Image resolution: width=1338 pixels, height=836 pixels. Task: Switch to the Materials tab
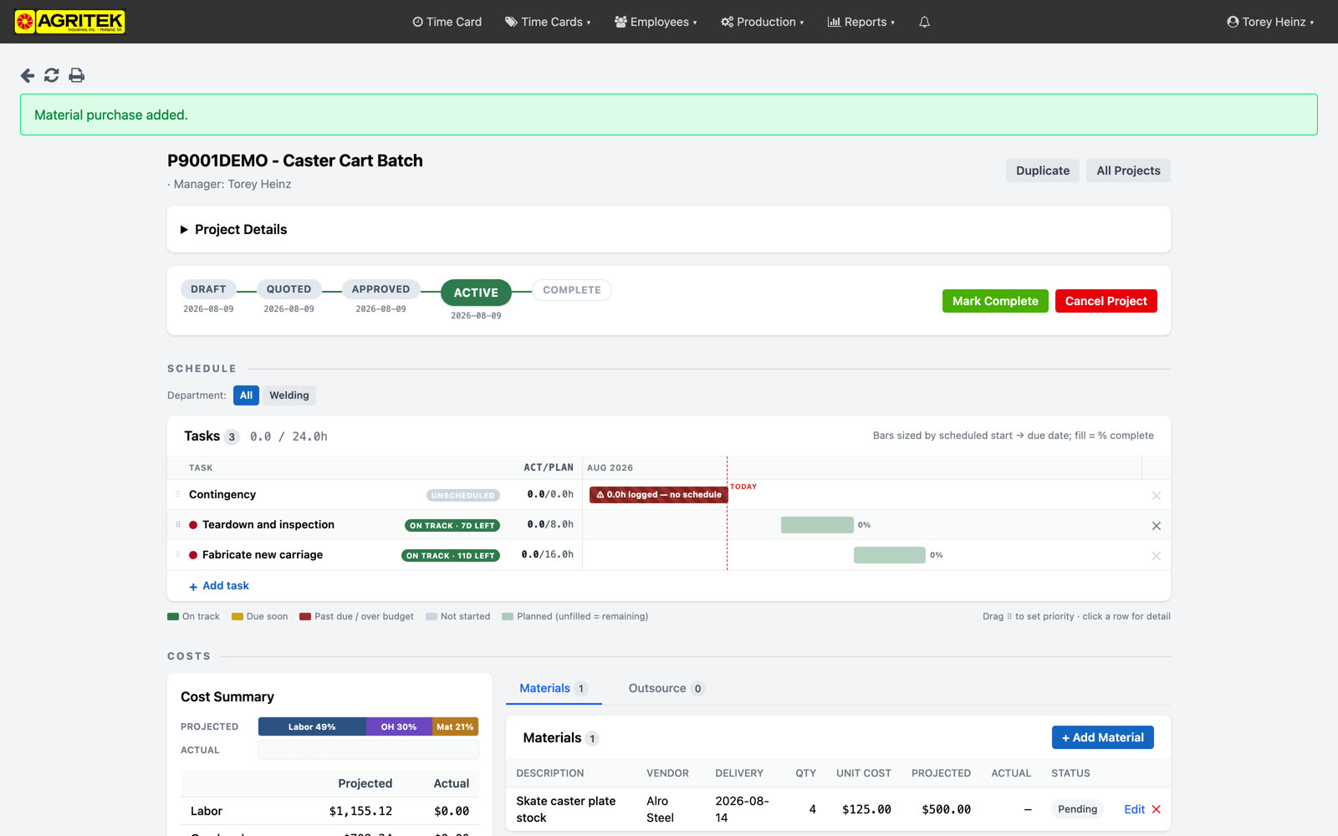554,688
